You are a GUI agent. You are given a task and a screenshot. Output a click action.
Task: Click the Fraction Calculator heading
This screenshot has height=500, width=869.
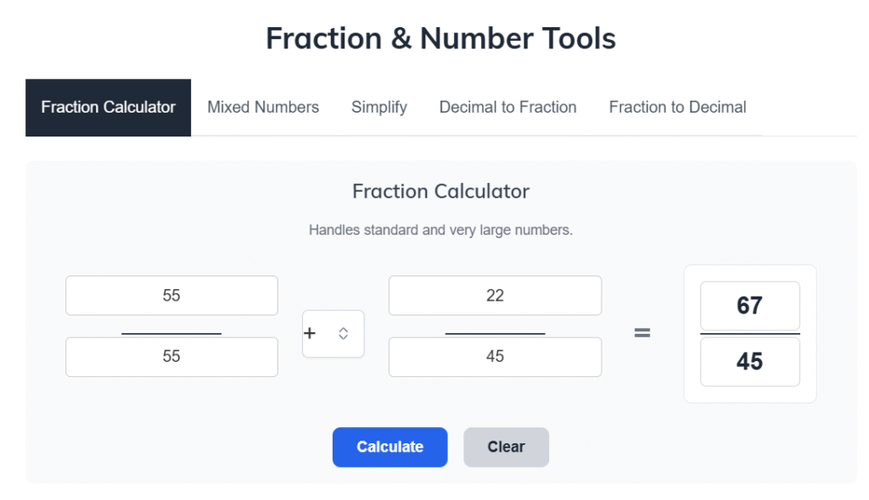(440, 192)
